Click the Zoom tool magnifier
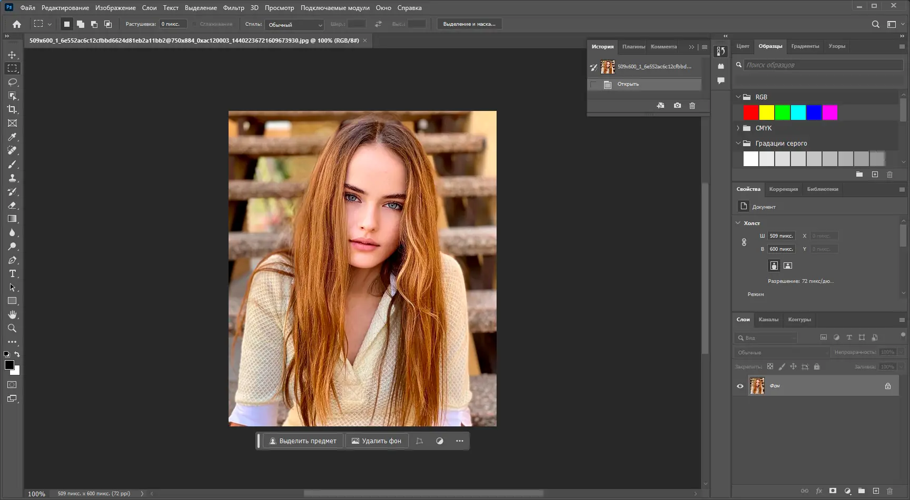 [12, 328]
